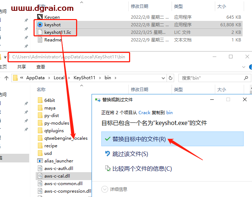Click 比较两个文件的信息(C) option

(142, 169)
